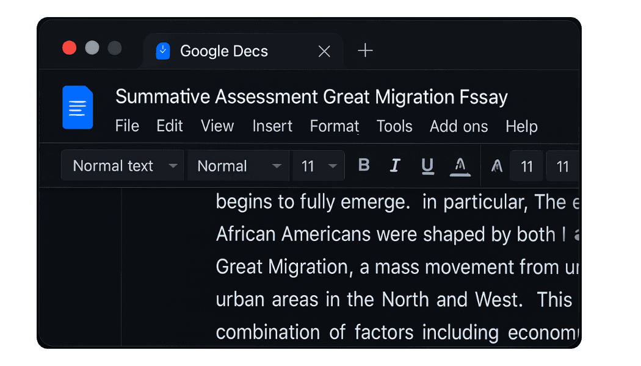This screenshot has width=641, height=366.
Task: Open the File menu
Action: 127,126
